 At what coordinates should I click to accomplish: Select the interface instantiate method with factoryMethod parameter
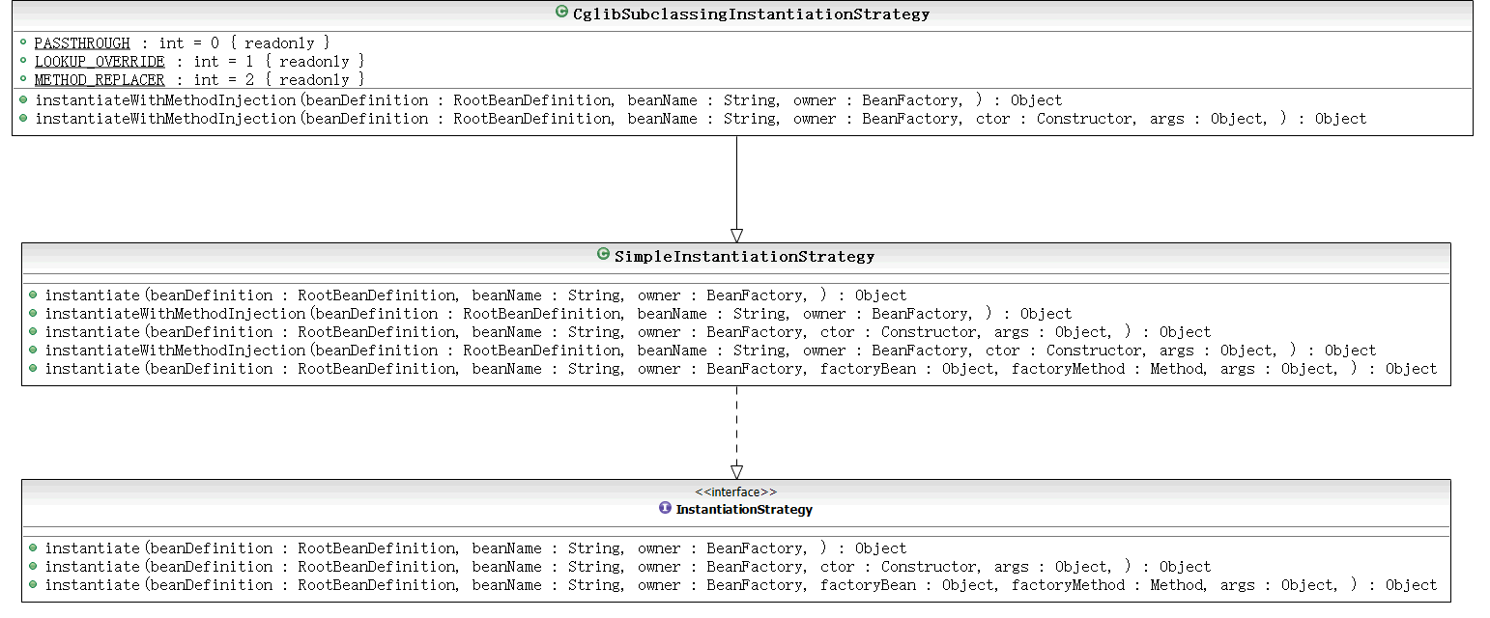tap(741, 585)
